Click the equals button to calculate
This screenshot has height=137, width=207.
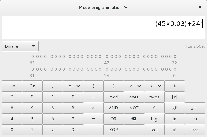(x=134, y=130)
